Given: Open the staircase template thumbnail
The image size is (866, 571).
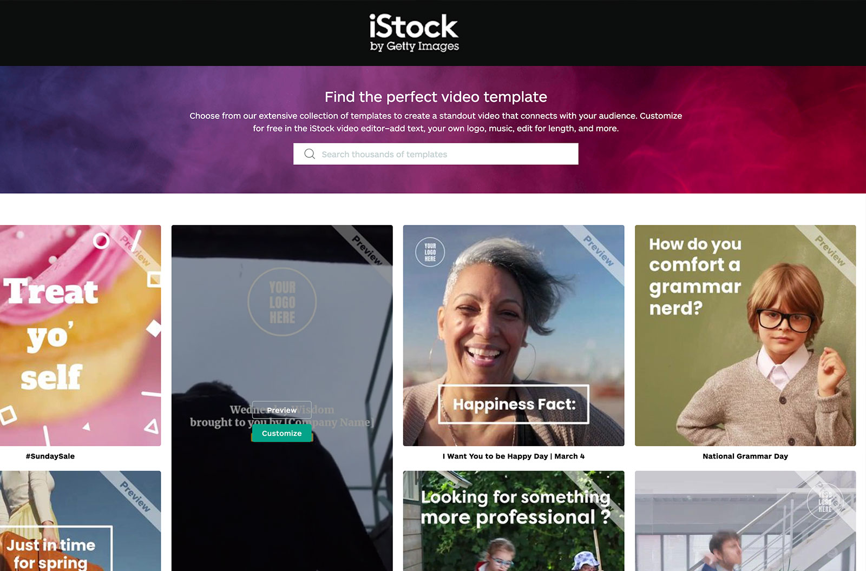Looking at the screenshot, I should [x=745, y=521].
